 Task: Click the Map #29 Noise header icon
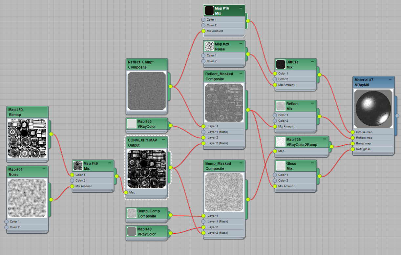click(x=209, y=46)
